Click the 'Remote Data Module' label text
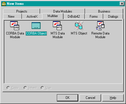 coord(100,35)
